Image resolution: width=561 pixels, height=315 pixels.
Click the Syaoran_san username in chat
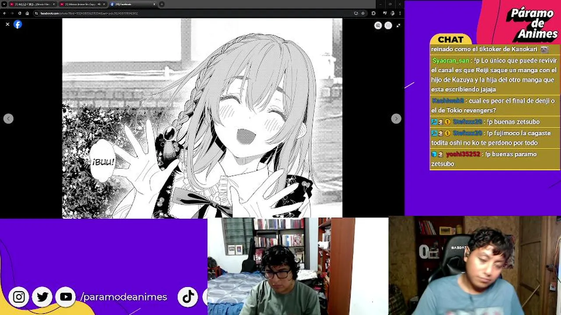(451, 61)
